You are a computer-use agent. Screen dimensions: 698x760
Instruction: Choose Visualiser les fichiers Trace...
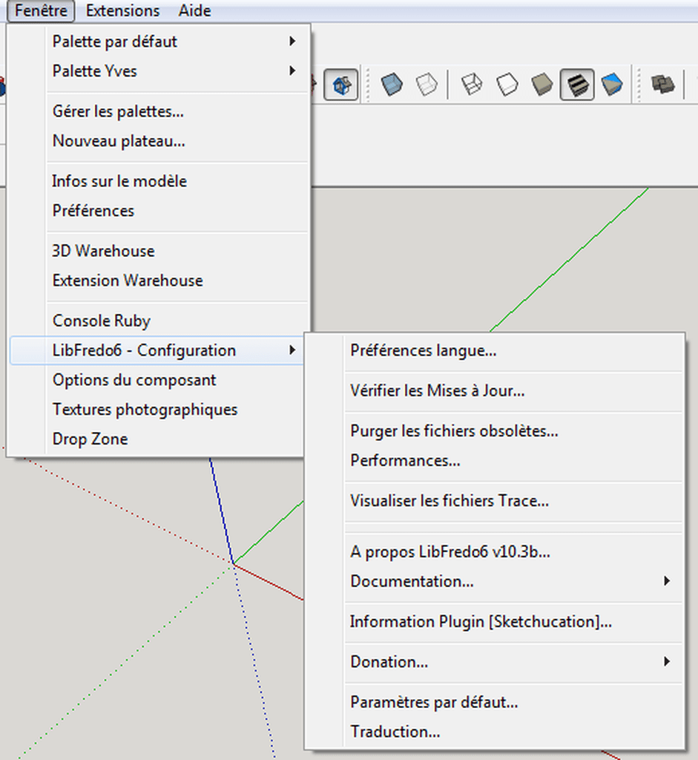pos(495,501)
